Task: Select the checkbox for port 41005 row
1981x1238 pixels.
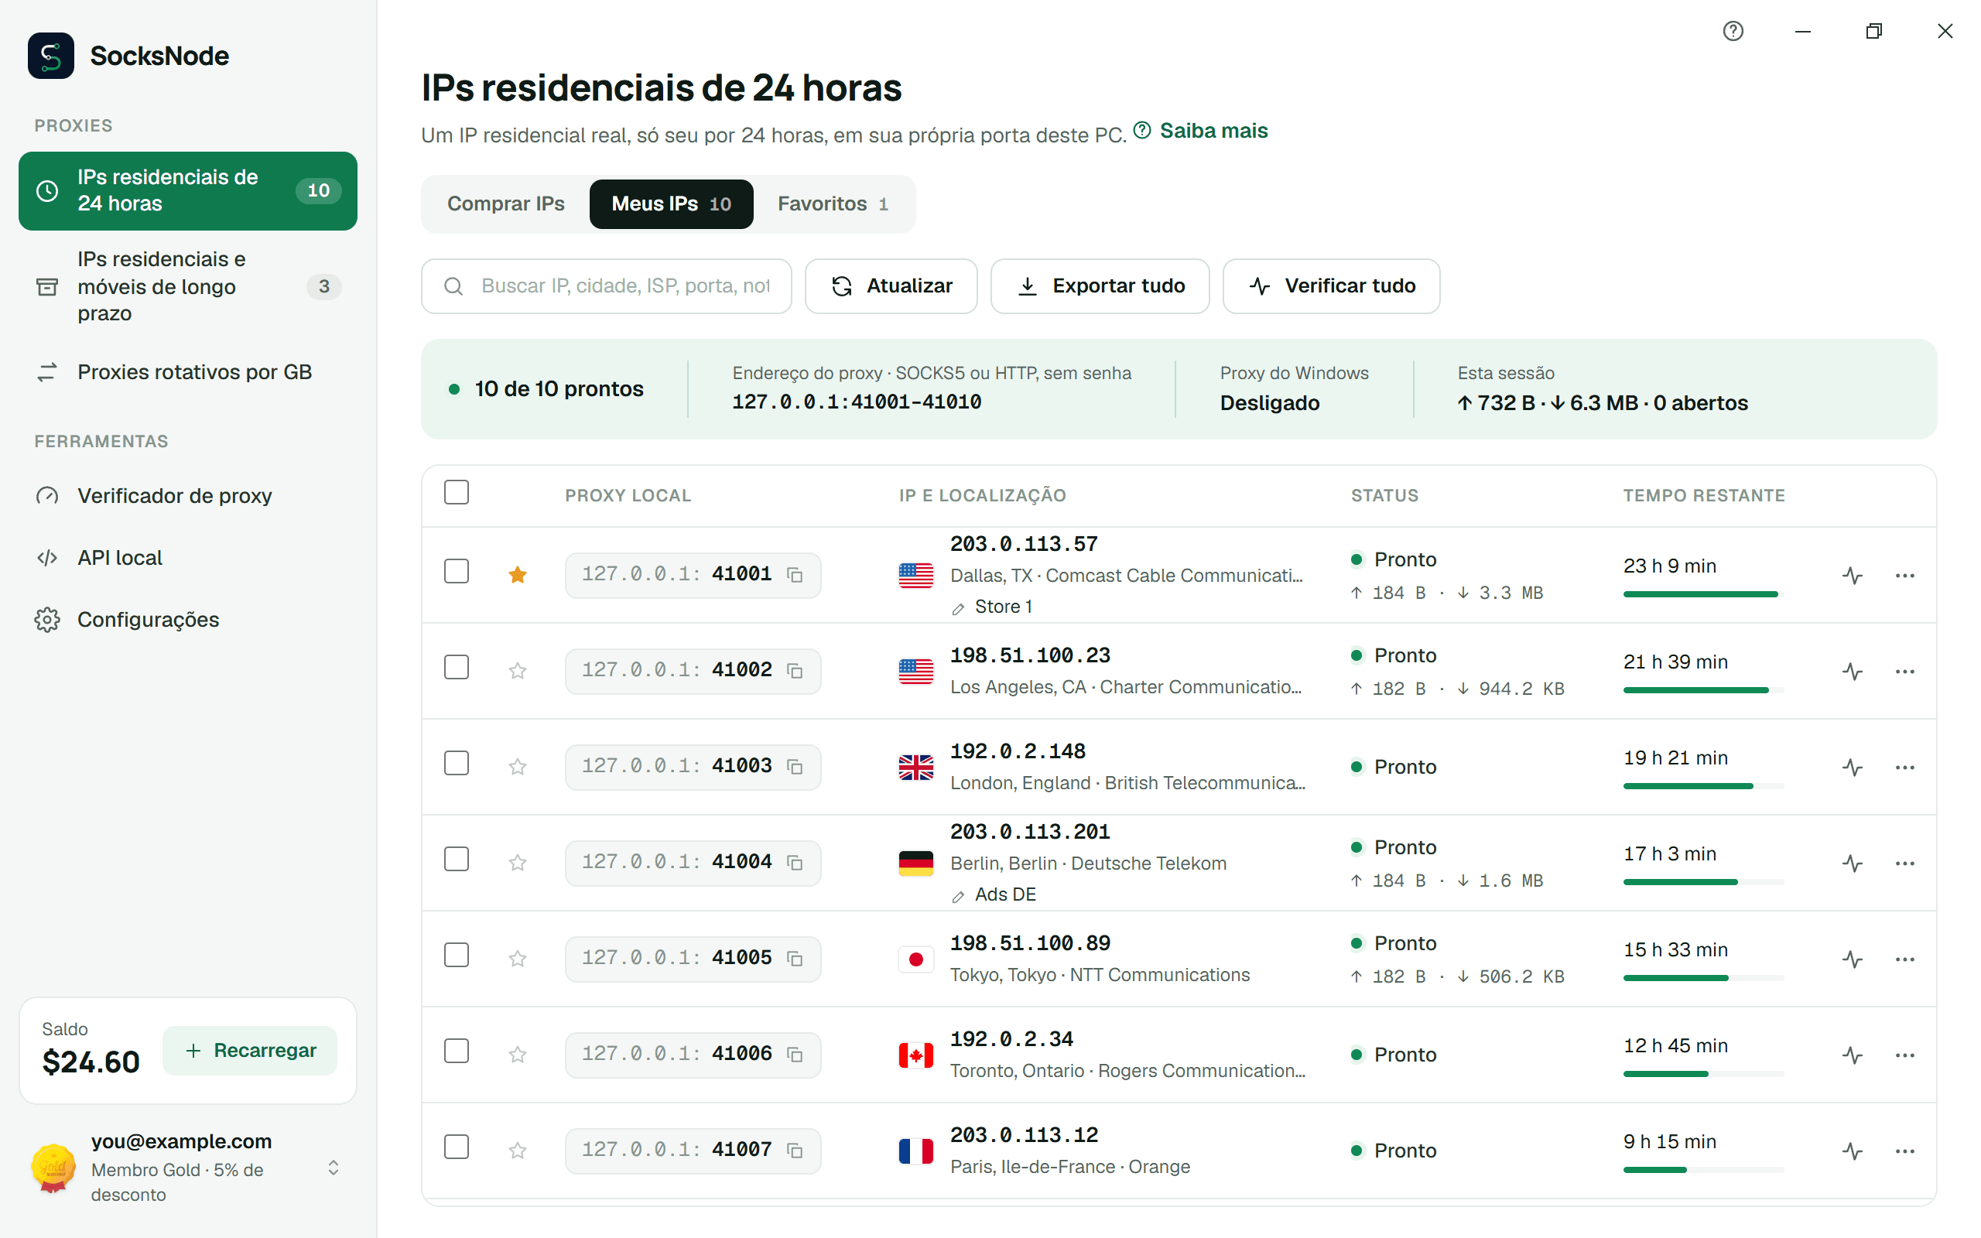Action: click(x=457, y=954)
